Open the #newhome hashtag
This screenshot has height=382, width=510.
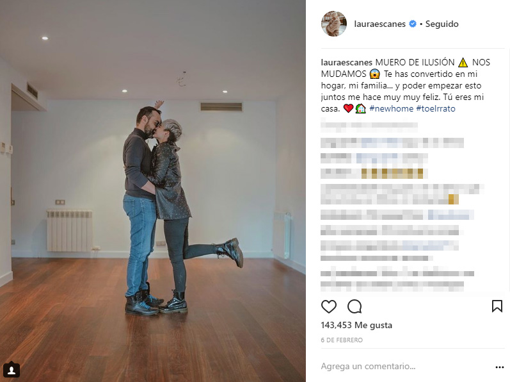click(391, 108)
